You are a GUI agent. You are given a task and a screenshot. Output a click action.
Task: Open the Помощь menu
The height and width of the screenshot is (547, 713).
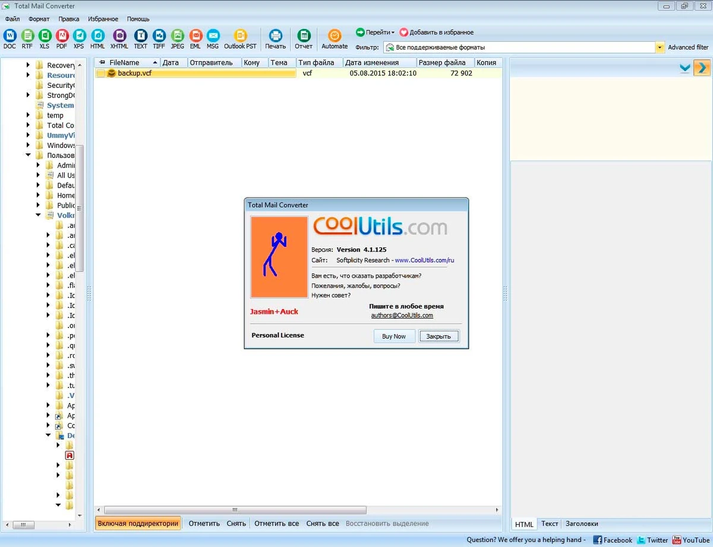[138, 19]
